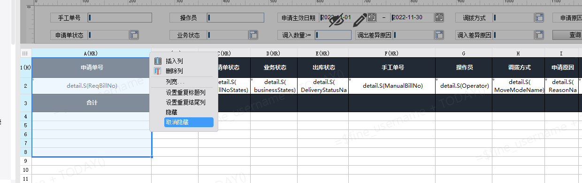Click cell detail.S(Operator)

pyautogui.click(x=464, y=86)
